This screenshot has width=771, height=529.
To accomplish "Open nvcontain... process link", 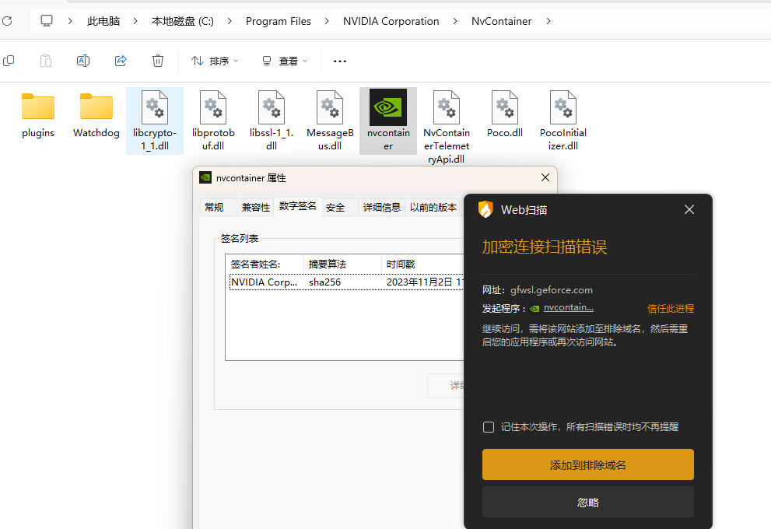I will click(x=569, y=308).
